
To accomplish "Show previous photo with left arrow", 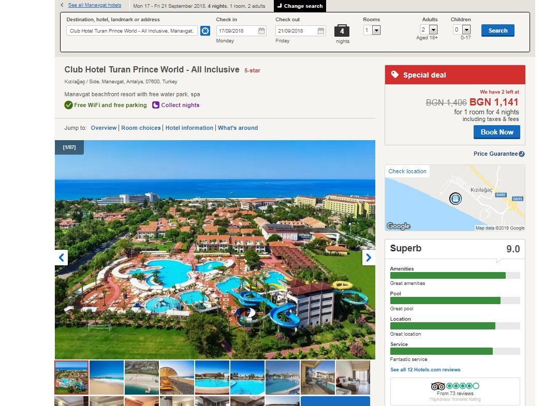I will click(61, 258).
